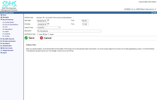157x100 pixels.
Task: Click the My User Access lock icon
Action: [1, 48]
